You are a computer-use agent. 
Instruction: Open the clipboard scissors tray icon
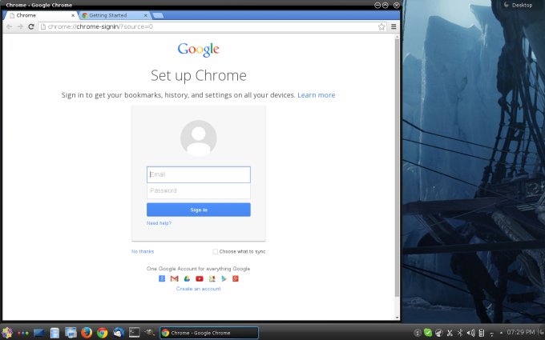coord(450,333)
